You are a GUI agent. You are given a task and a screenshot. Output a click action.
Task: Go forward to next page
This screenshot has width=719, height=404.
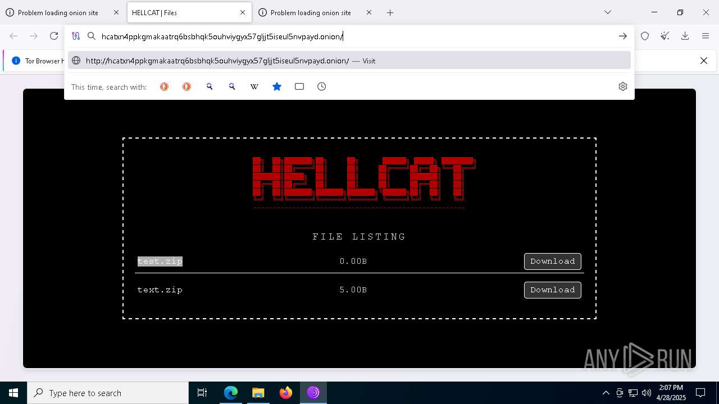pyautogui.click(x=34, y=36)
